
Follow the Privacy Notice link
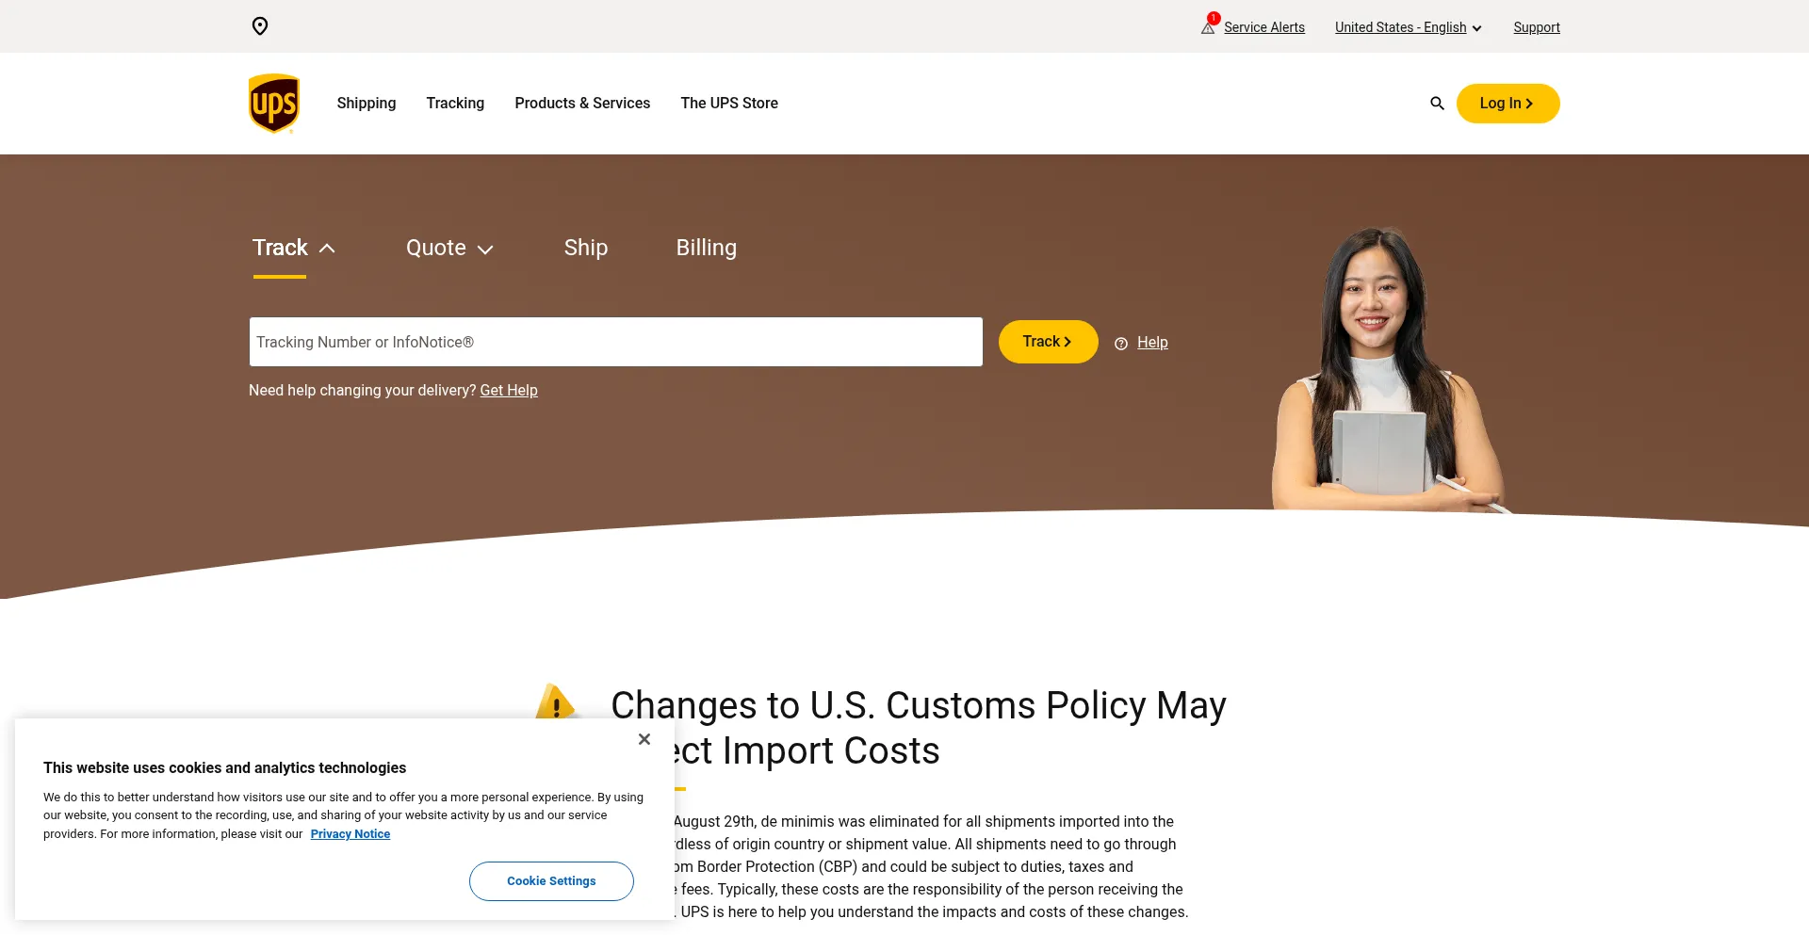coord(350,834)
